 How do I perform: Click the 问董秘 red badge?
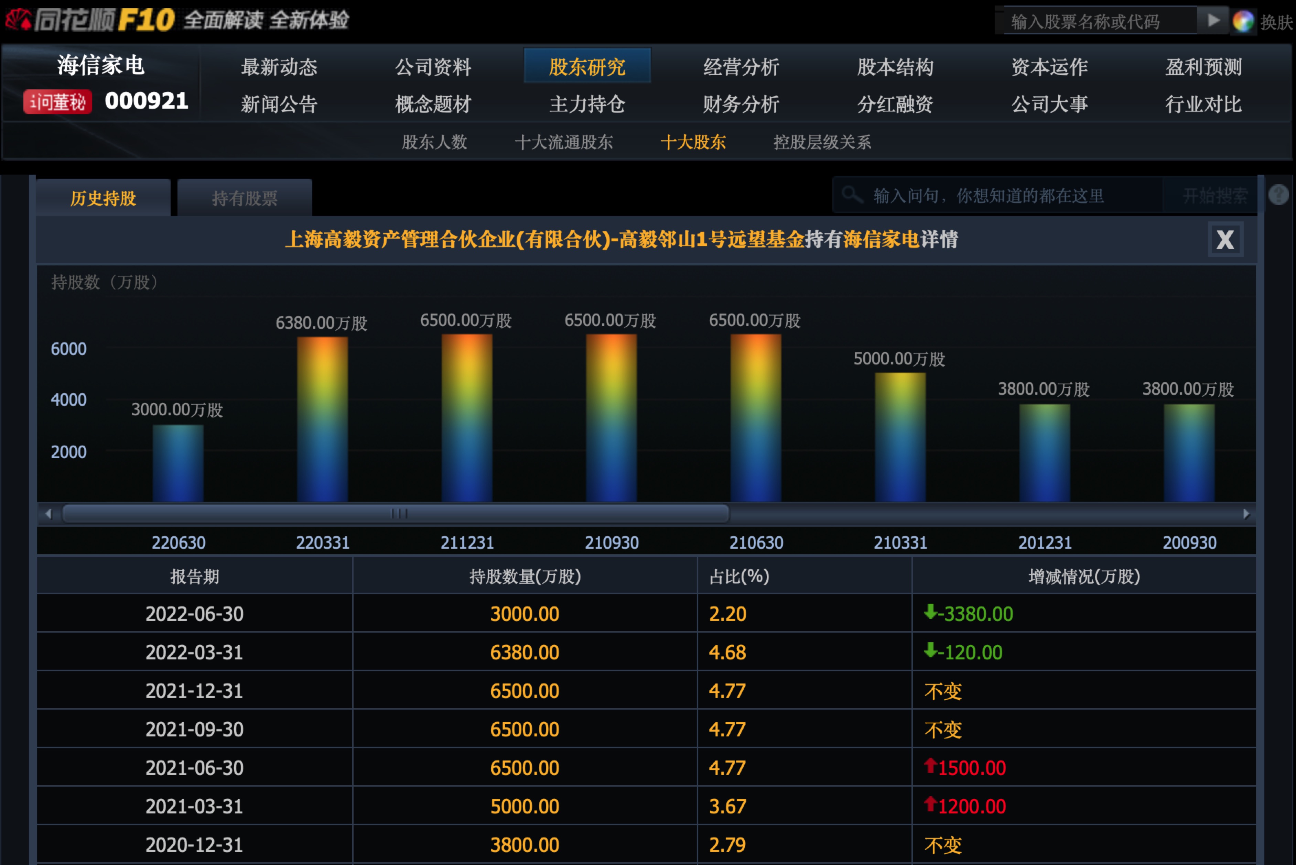point(57,102)
